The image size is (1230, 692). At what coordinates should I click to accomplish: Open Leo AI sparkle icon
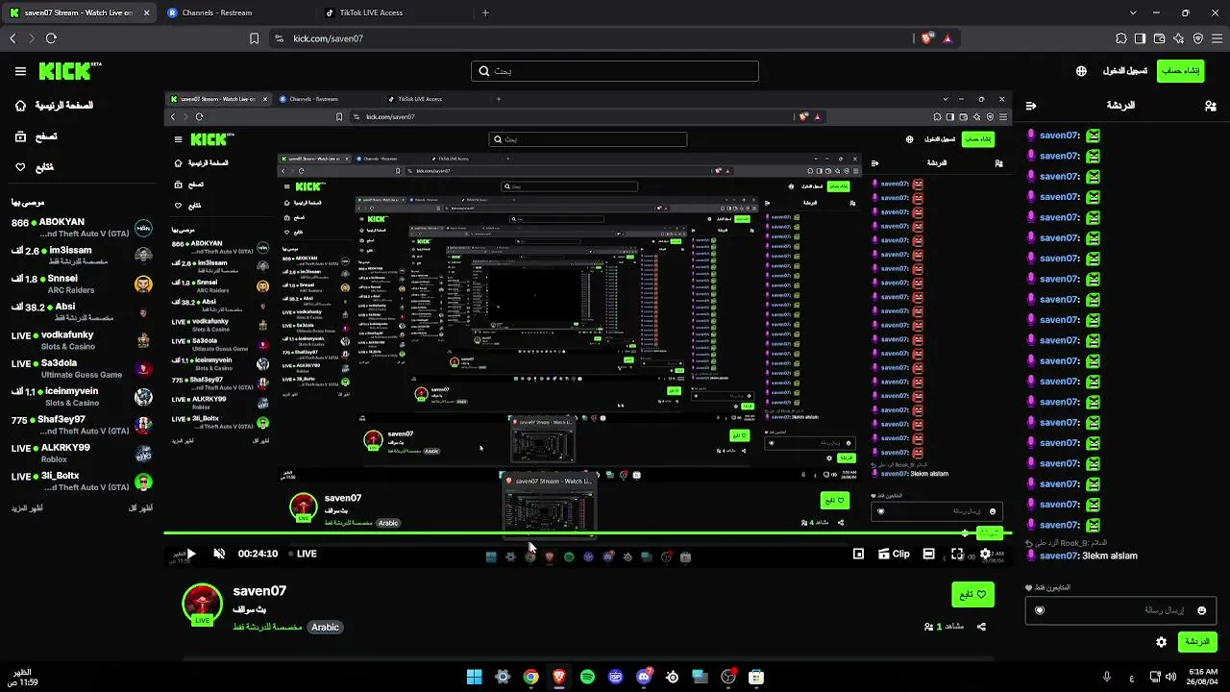pos(1179,38)
